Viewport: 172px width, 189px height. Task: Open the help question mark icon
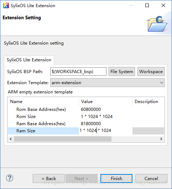[10, 178]
